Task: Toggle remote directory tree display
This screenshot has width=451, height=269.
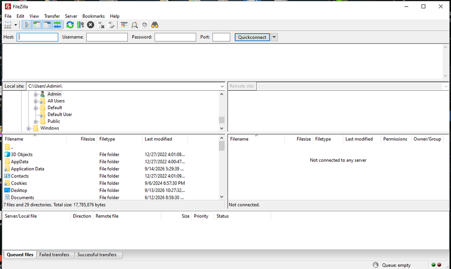Action: [x=47, y=25]
